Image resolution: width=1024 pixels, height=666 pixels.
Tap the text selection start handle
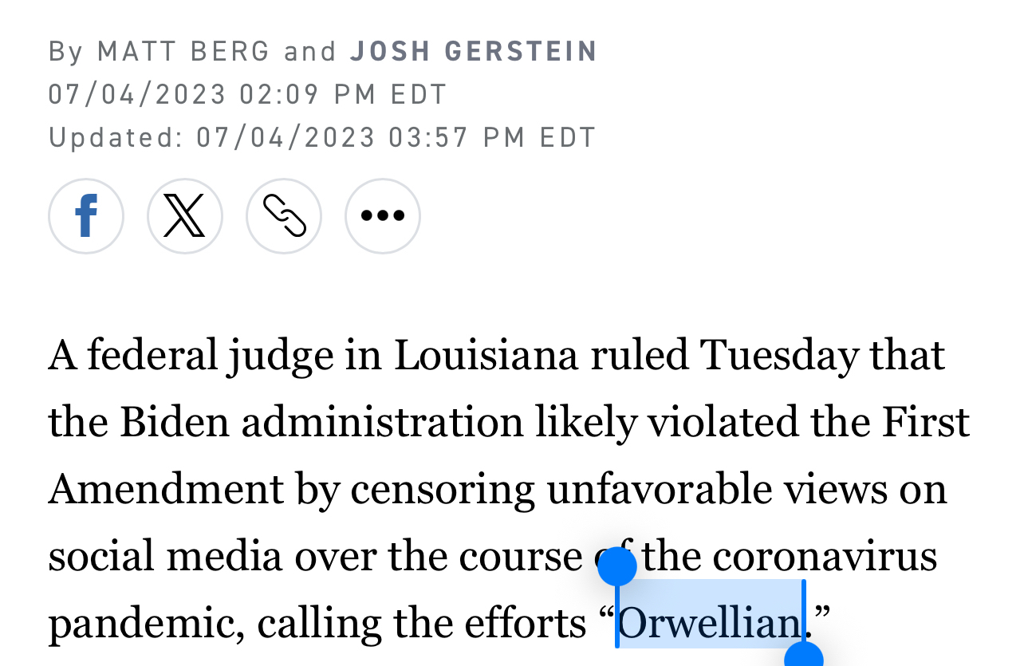616,567
